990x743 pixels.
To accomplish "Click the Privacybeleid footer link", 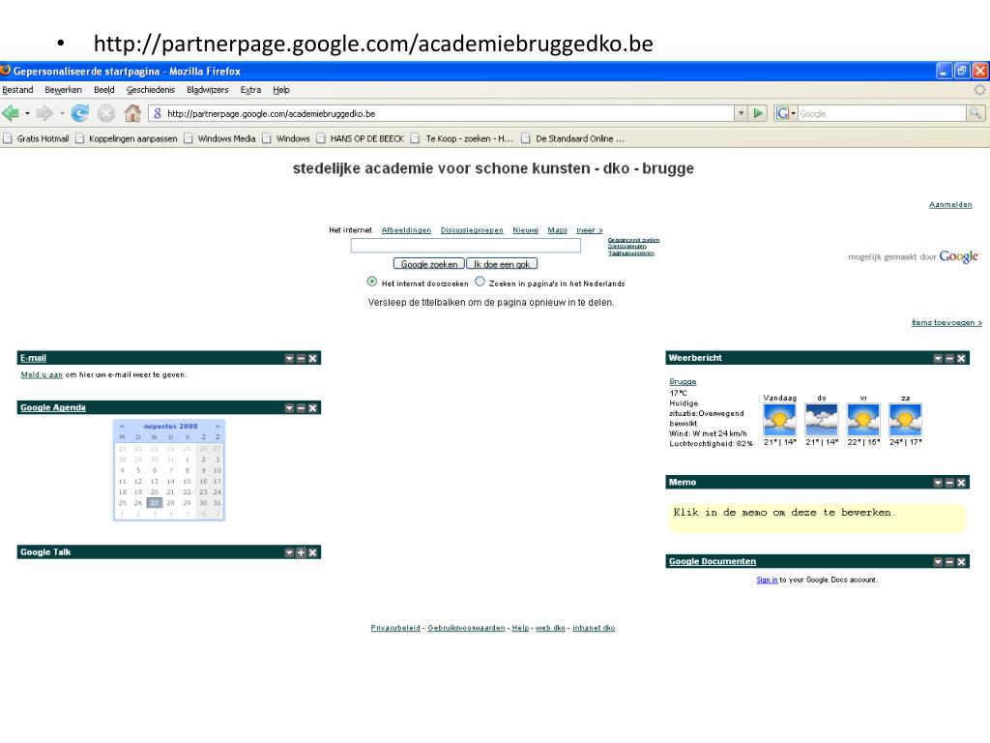I will [x=395, y=628].
